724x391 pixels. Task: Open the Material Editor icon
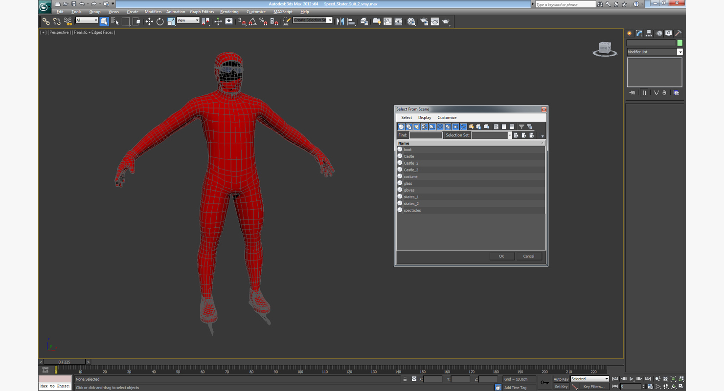(x=411, y=22)
